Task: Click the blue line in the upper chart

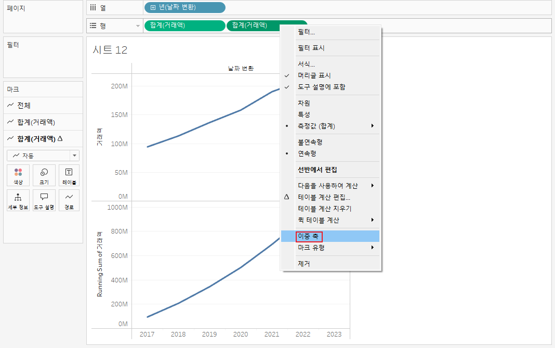Action: coord(209,123)
